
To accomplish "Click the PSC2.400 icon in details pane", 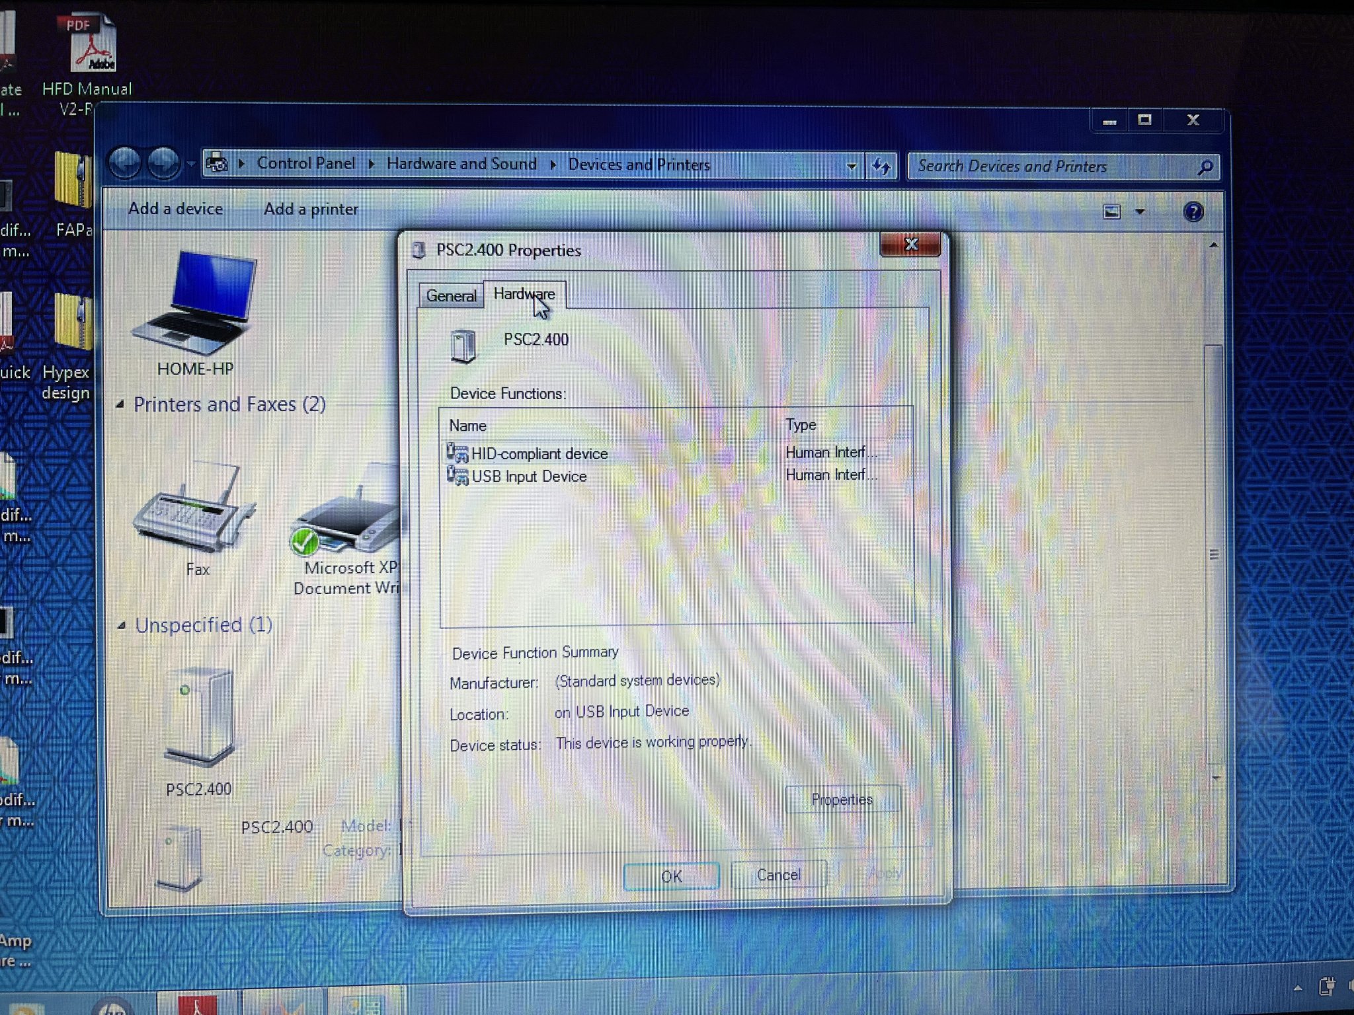I will [180, 858].
